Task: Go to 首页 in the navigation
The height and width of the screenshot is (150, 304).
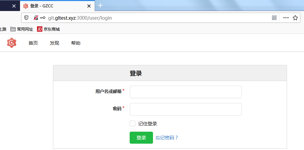Action: 33,43
